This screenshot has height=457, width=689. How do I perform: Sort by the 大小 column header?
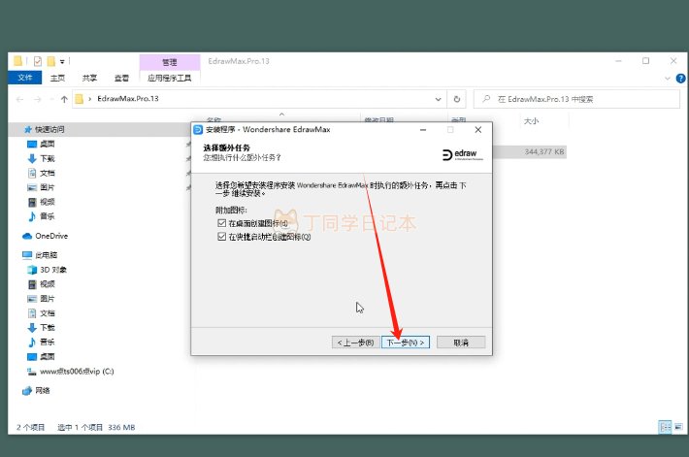(531, 121)
